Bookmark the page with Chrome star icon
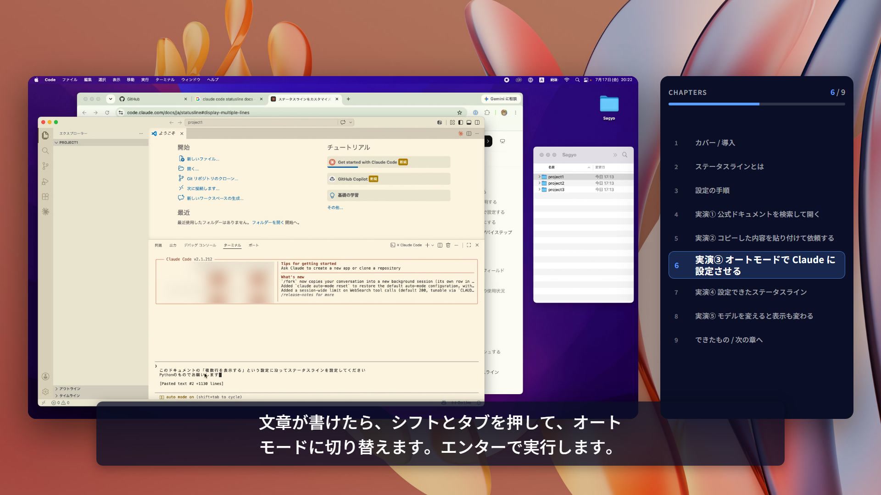The image size is (881, 495). [459, 113]
